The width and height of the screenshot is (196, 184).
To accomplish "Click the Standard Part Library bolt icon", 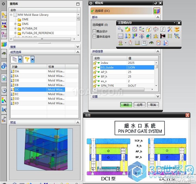I will (127, 36).
